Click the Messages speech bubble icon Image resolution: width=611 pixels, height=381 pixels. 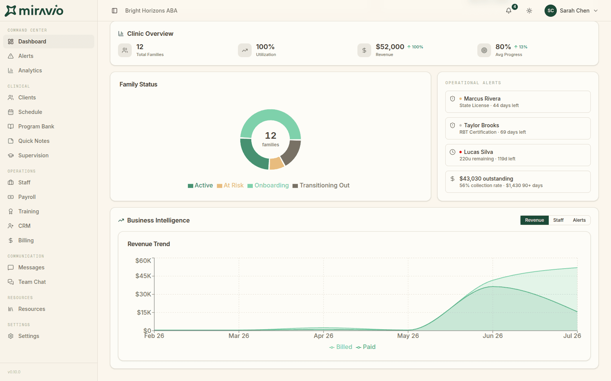(x=11, y=267)
